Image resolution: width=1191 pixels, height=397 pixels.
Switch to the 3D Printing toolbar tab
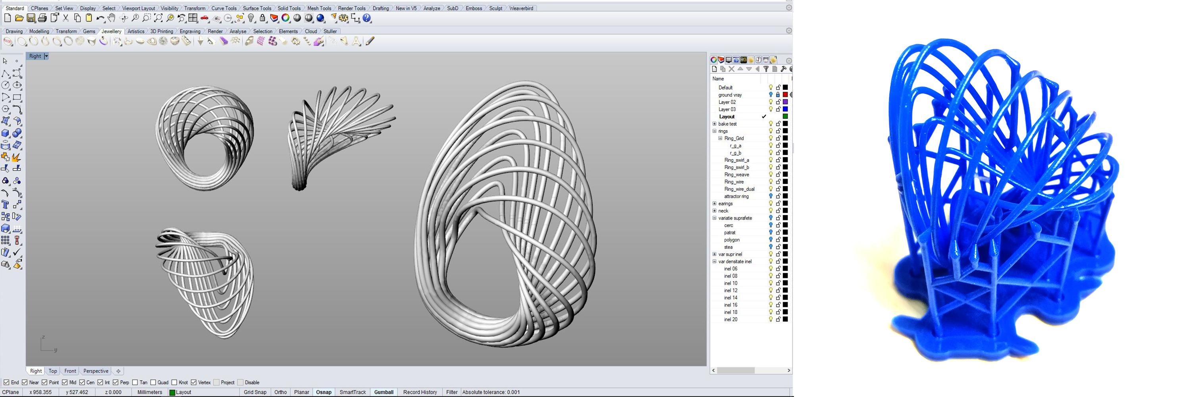(x=161, y=31)
